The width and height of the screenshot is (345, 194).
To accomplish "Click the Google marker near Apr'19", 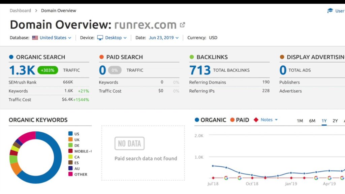I will [329, 178].
